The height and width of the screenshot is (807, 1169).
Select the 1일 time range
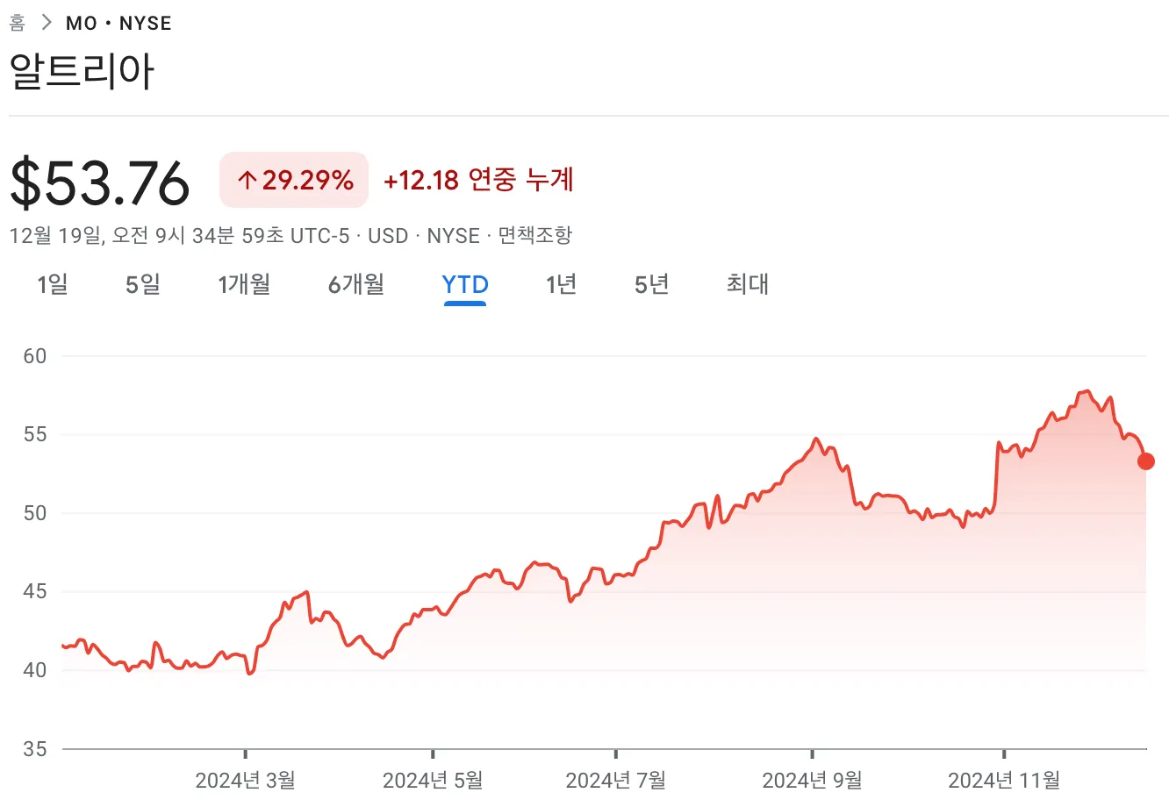[52, 284]
